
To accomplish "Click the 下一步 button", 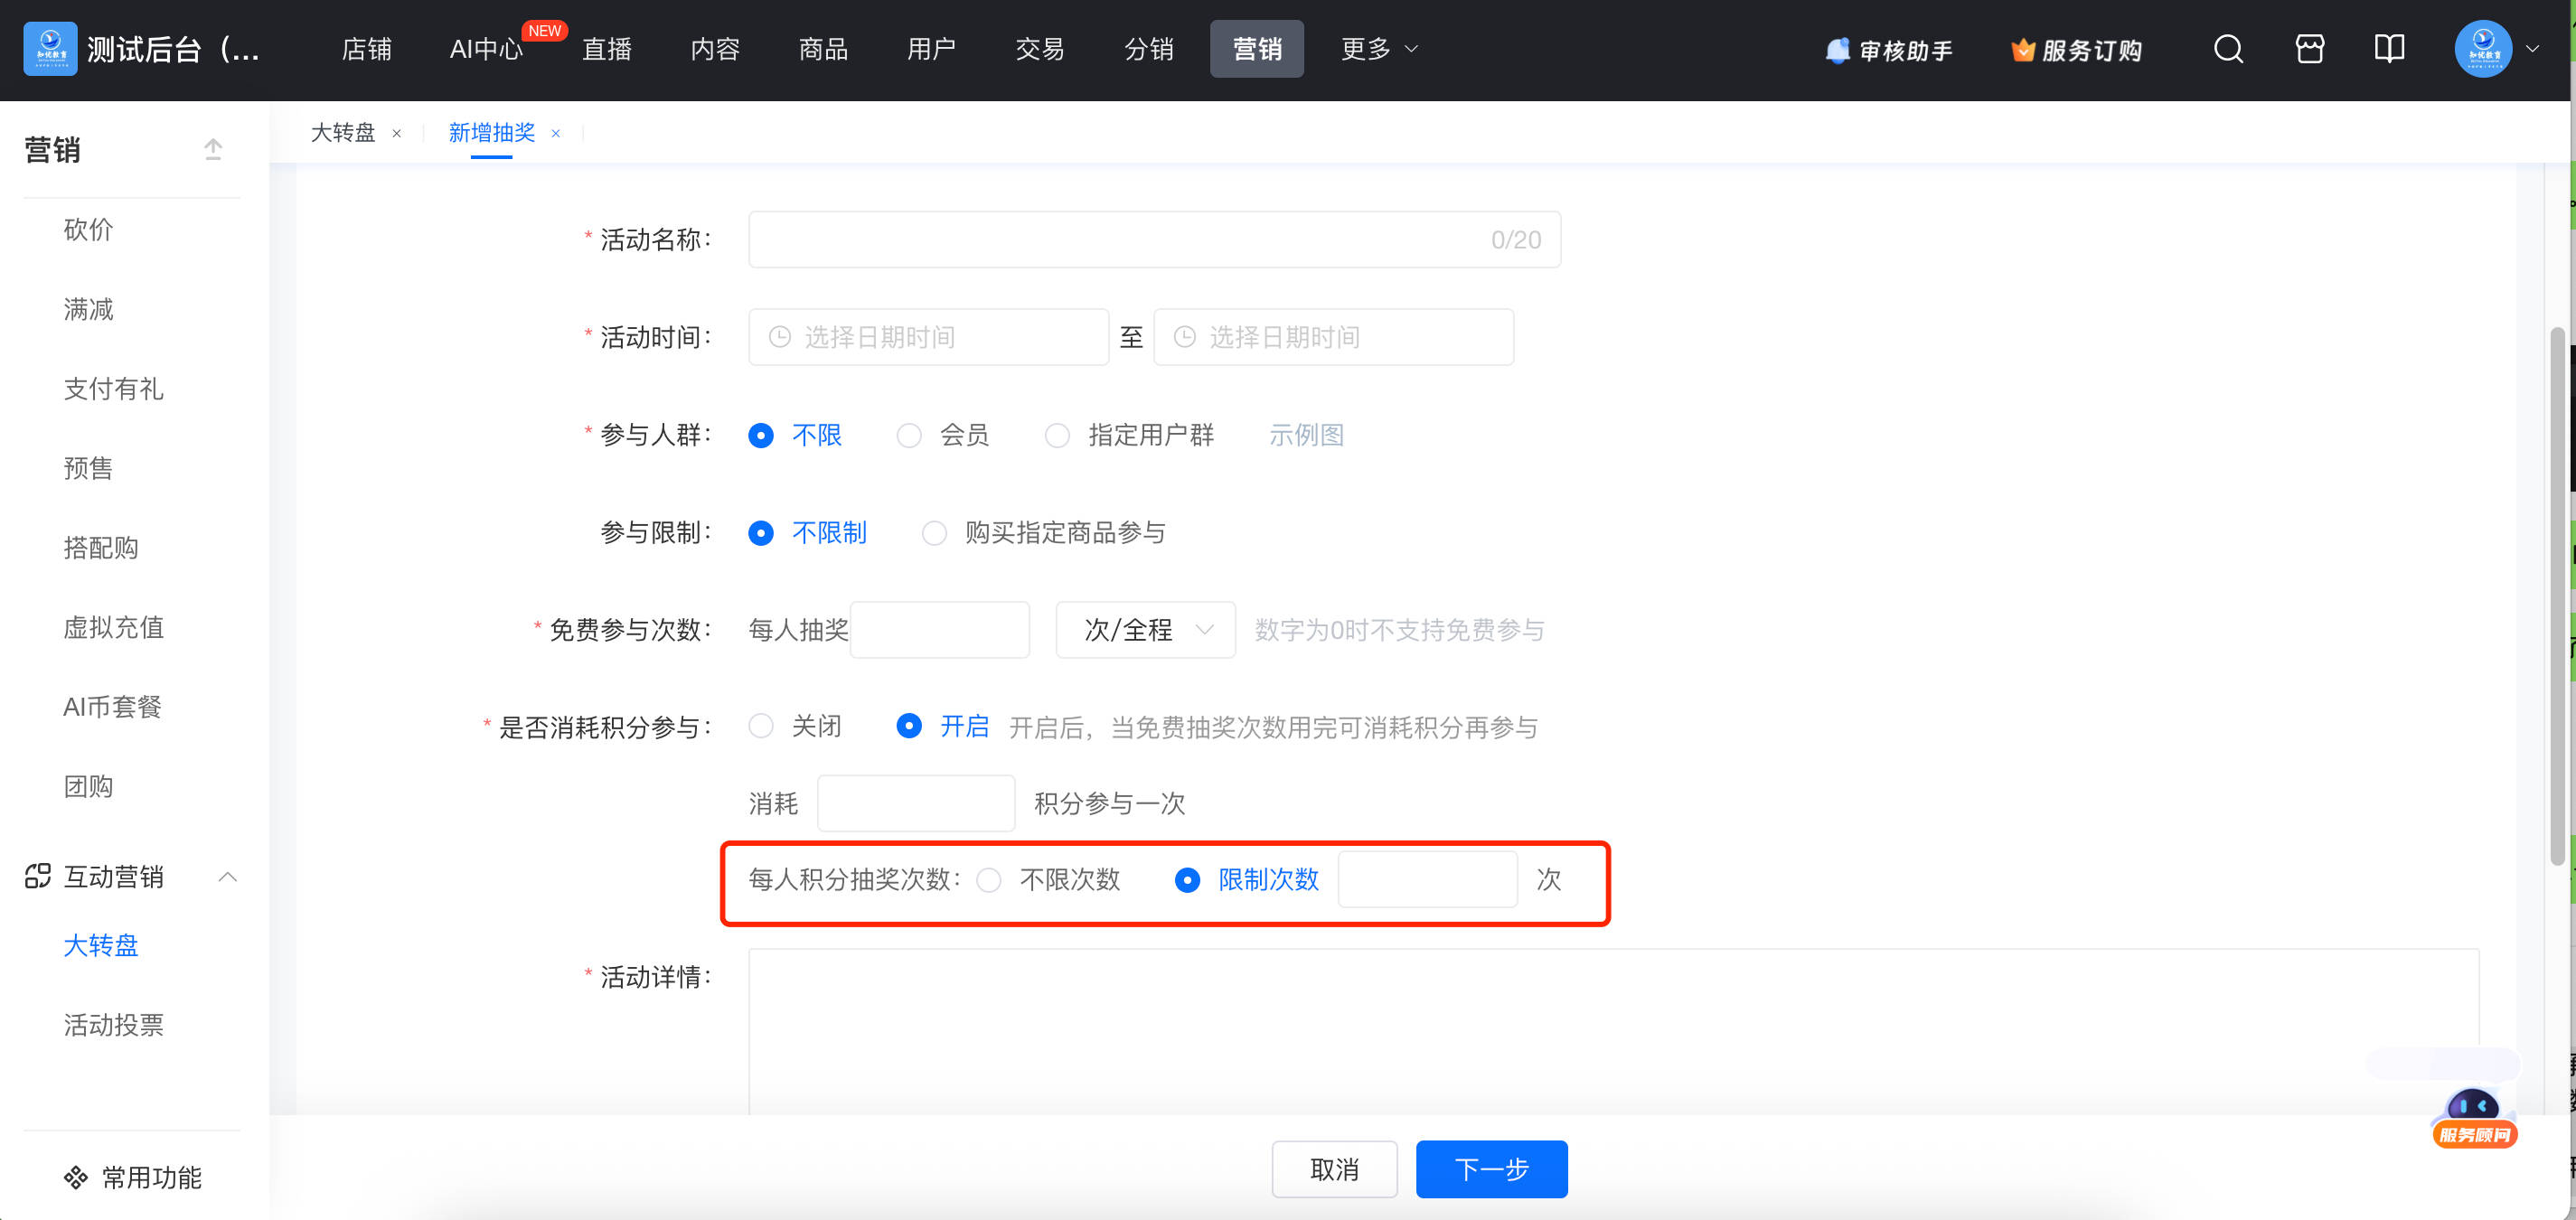I will [1491, 1169].
